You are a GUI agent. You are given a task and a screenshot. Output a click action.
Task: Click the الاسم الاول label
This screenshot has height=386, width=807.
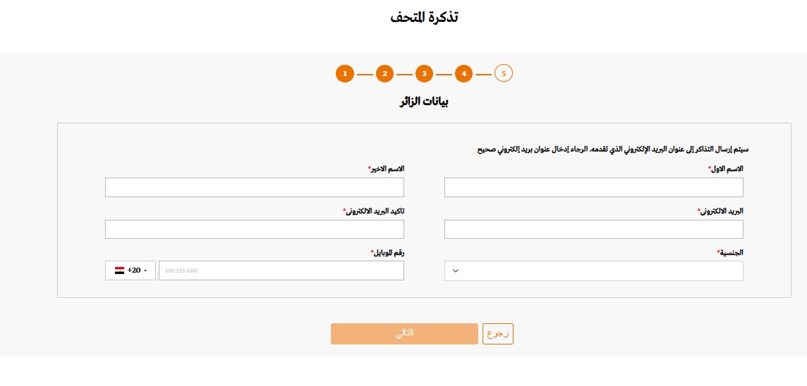727,170
